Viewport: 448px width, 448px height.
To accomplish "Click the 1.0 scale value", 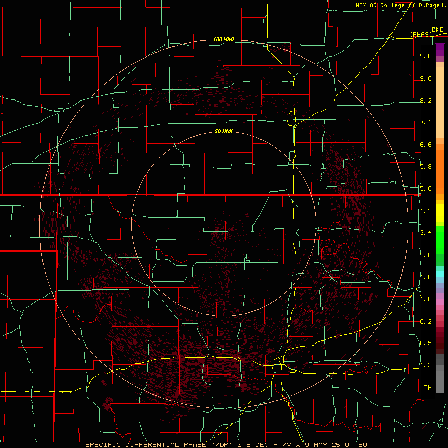I will pyautogui.click(x=426, y=299).
